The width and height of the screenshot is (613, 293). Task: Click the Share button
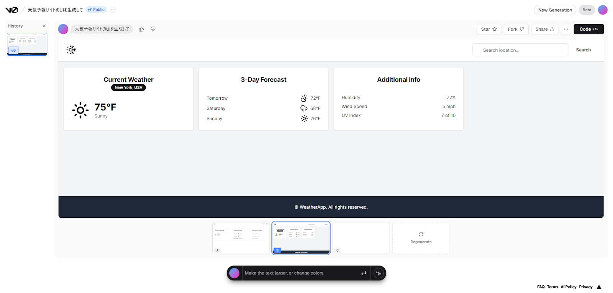click(544, 29)
